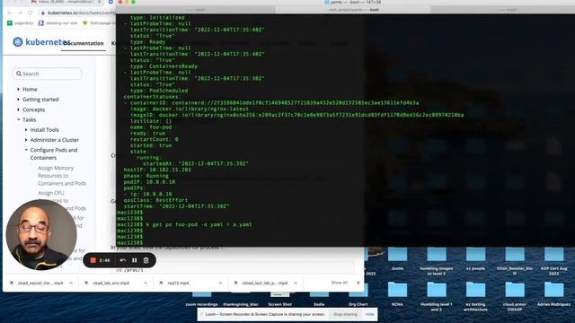This screenshot has width=575, height=323.
Task: Open the pagerduty bookmark
Action: (21, 23)
